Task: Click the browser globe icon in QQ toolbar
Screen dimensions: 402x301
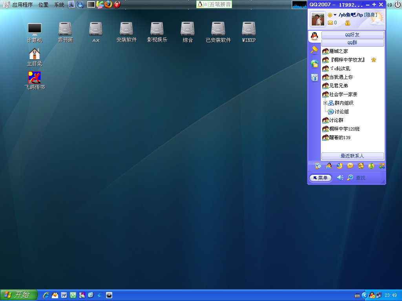Action: (x=340, y=166)
